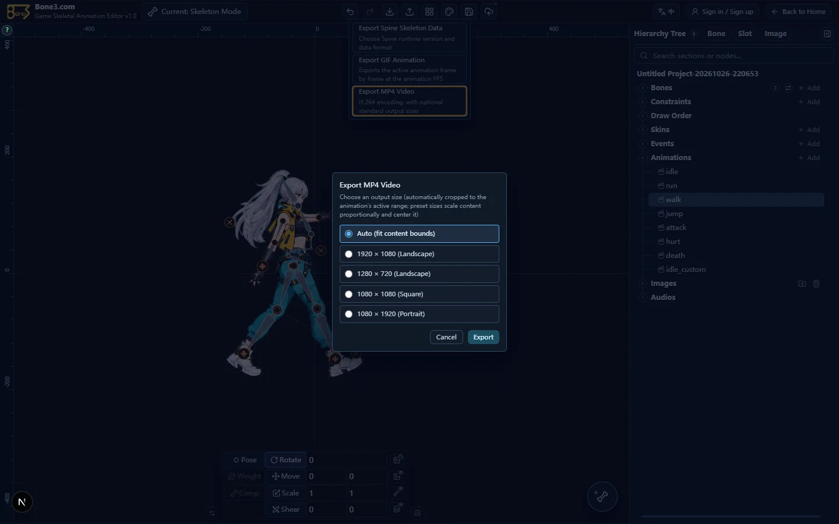Click the bone magic wand floating button
839x524 pixels.
point(602,497)
